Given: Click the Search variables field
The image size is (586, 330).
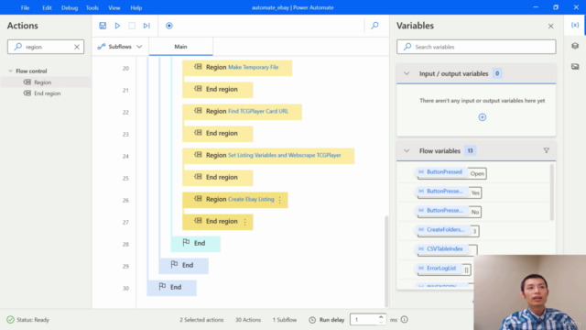Looking at the screenshot, I should click(x=476, y=47).
